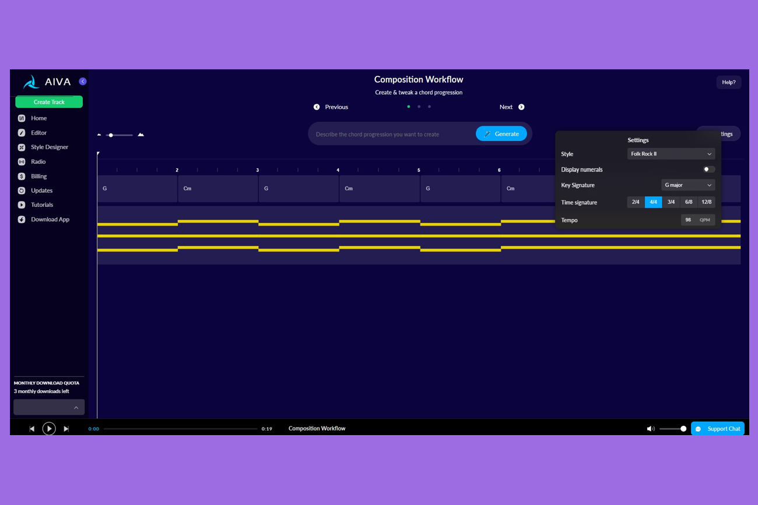This screenshot has height=505, width=758.
Task: Skip to the next track
Action: click(x=66, y=429)
